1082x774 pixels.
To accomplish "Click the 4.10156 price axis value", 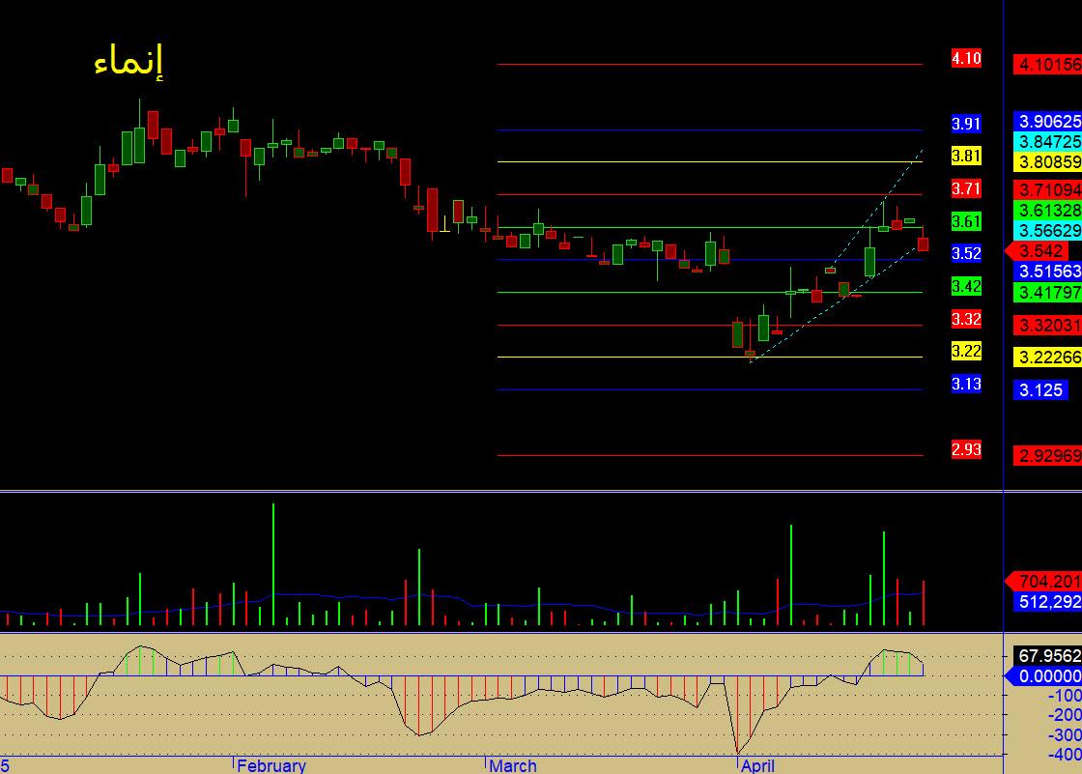I will coord(1047,65).
